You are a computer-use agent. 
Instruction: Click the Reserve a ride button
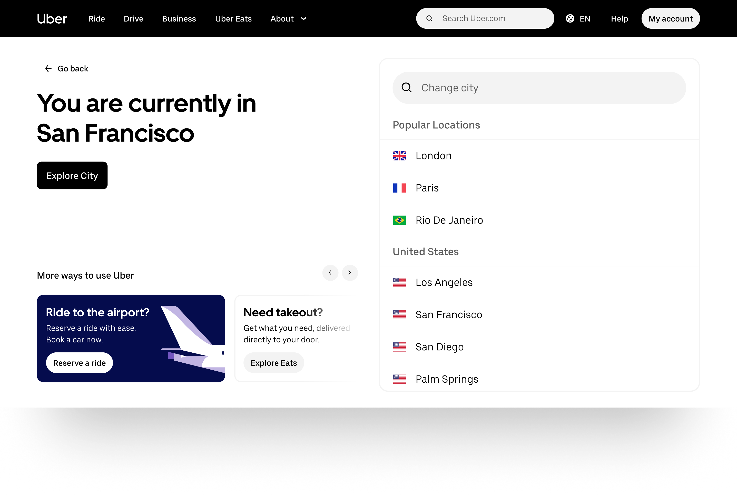(x=79, y=363)
